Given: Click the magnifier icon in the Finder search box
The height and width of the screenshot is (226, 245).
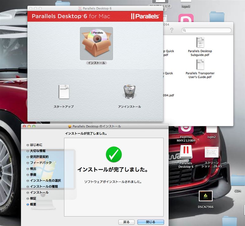Looking at the screenshot, I should pos(184,30).
